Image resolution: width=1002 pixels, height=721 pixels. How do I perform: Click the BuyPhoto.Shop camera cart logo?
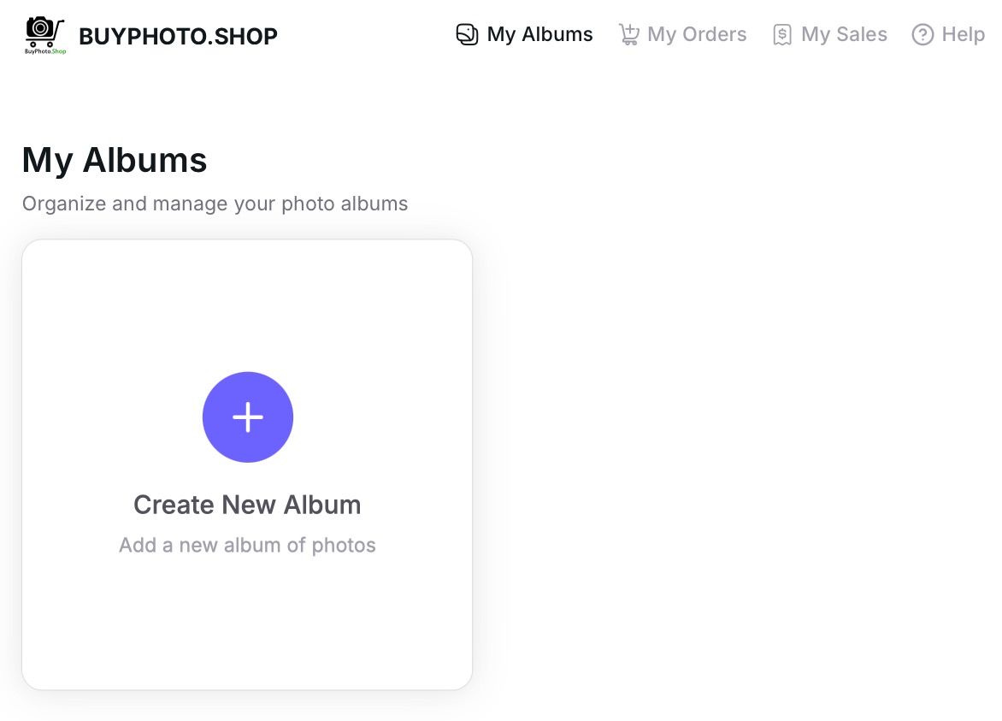click(x=44, y=31)
